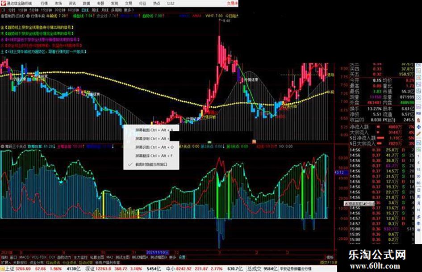Select the pencil drawing tool icon

(418, 134)
